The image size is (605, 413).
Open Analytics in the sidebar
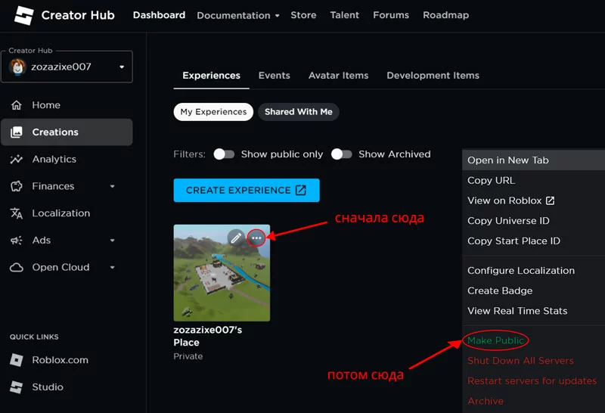(x=67, y=159)
